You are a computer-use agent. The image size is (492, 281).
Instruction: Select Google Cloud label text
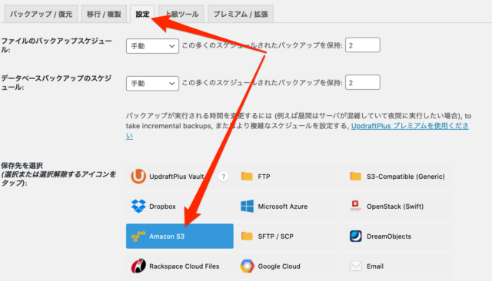(279, 266)
